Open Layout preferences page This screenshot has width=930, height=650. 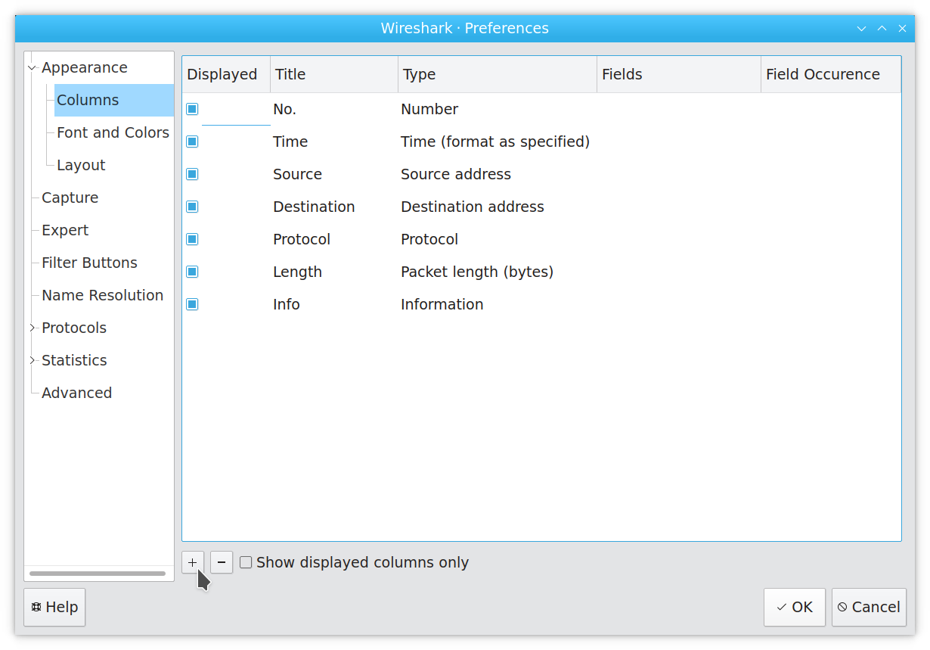pyautogui.click(x=81, y=165)
